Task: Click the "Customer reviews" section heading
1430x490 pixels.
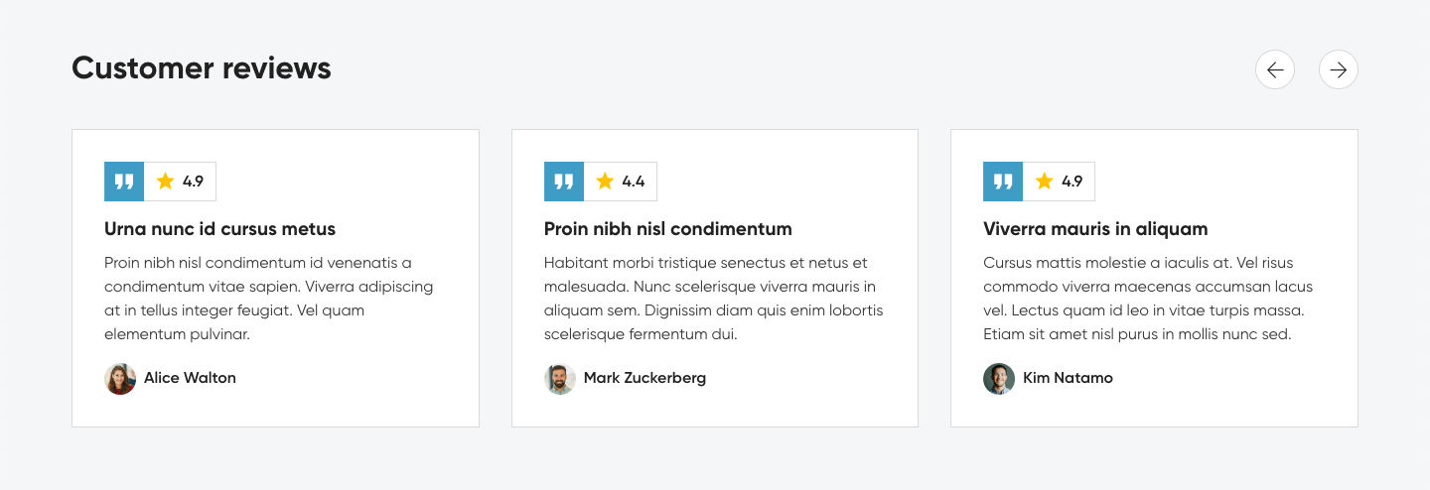Action: pos(202,68)
